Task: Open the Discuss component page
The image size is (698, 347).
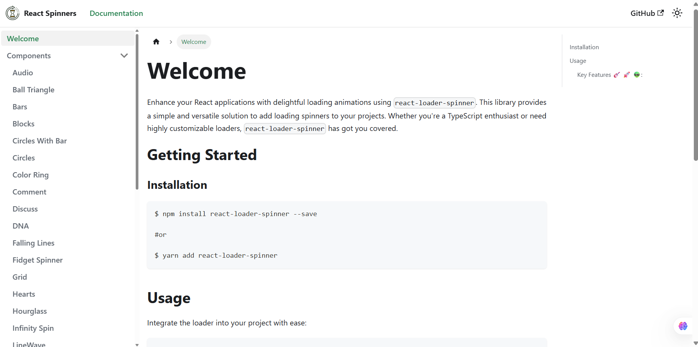Action: pyautogui.click(x=25, y=209)
